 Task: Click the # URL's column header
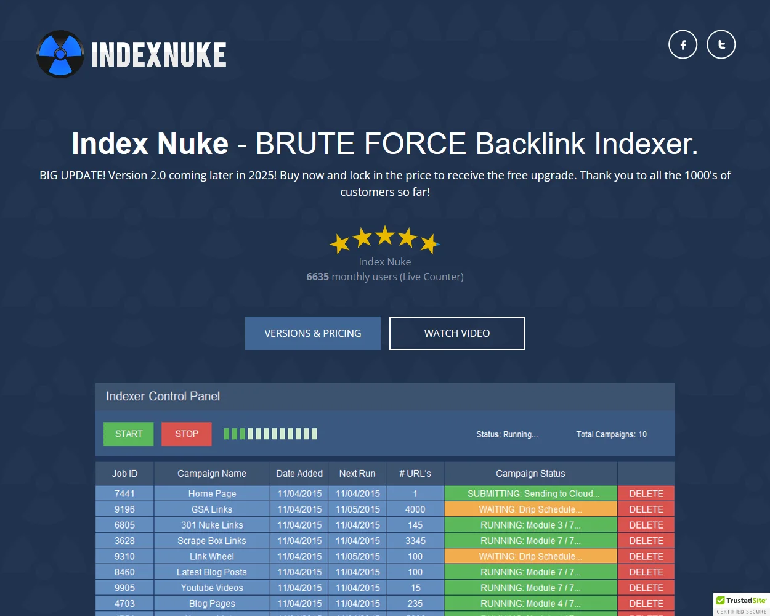point(415,473)
